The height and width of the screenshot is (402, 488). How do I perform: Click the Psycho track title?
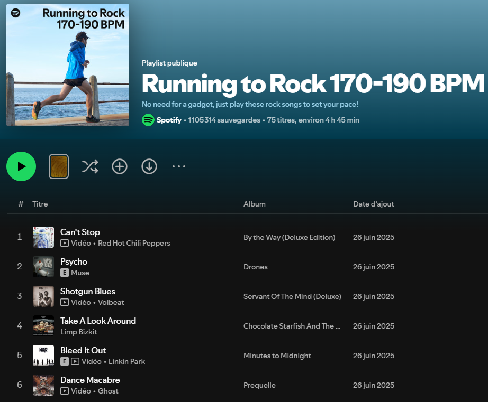[74, 261]
